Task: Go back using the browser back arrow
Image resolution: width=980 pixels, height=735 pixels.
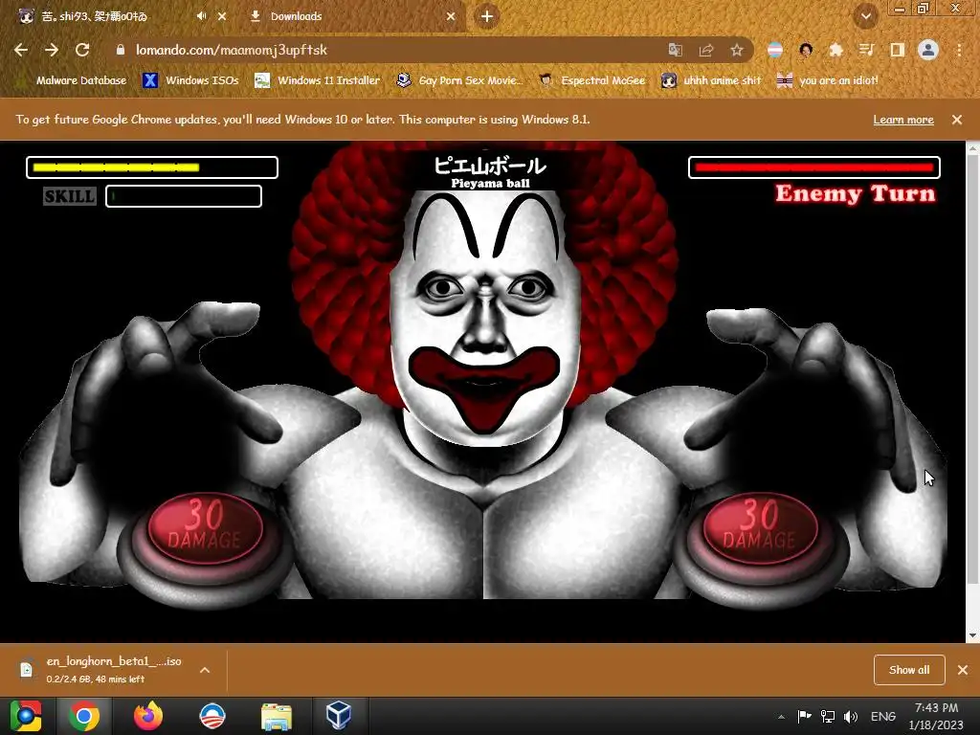Action: (x=21, y=50)
